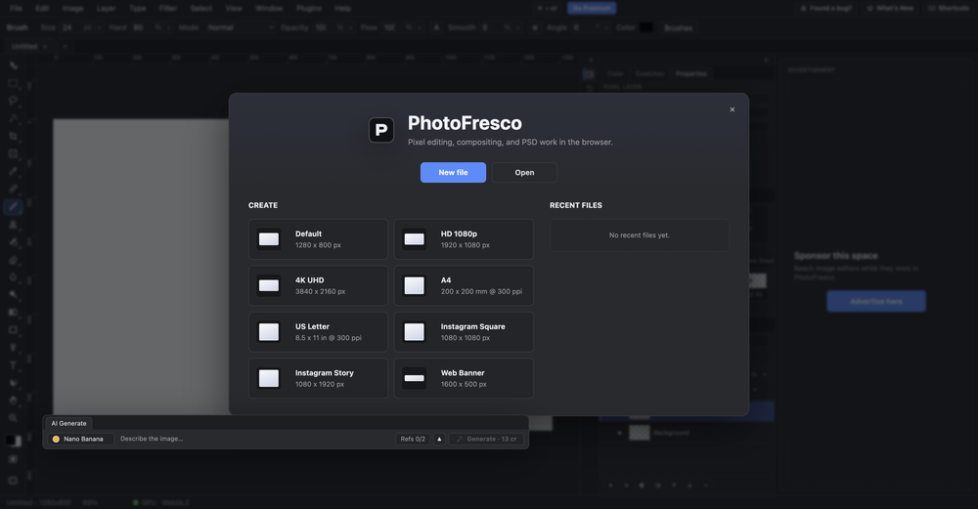Select the Move tool in left toolbar
Screen dimensions: 978x509
(x=13, y=65)
